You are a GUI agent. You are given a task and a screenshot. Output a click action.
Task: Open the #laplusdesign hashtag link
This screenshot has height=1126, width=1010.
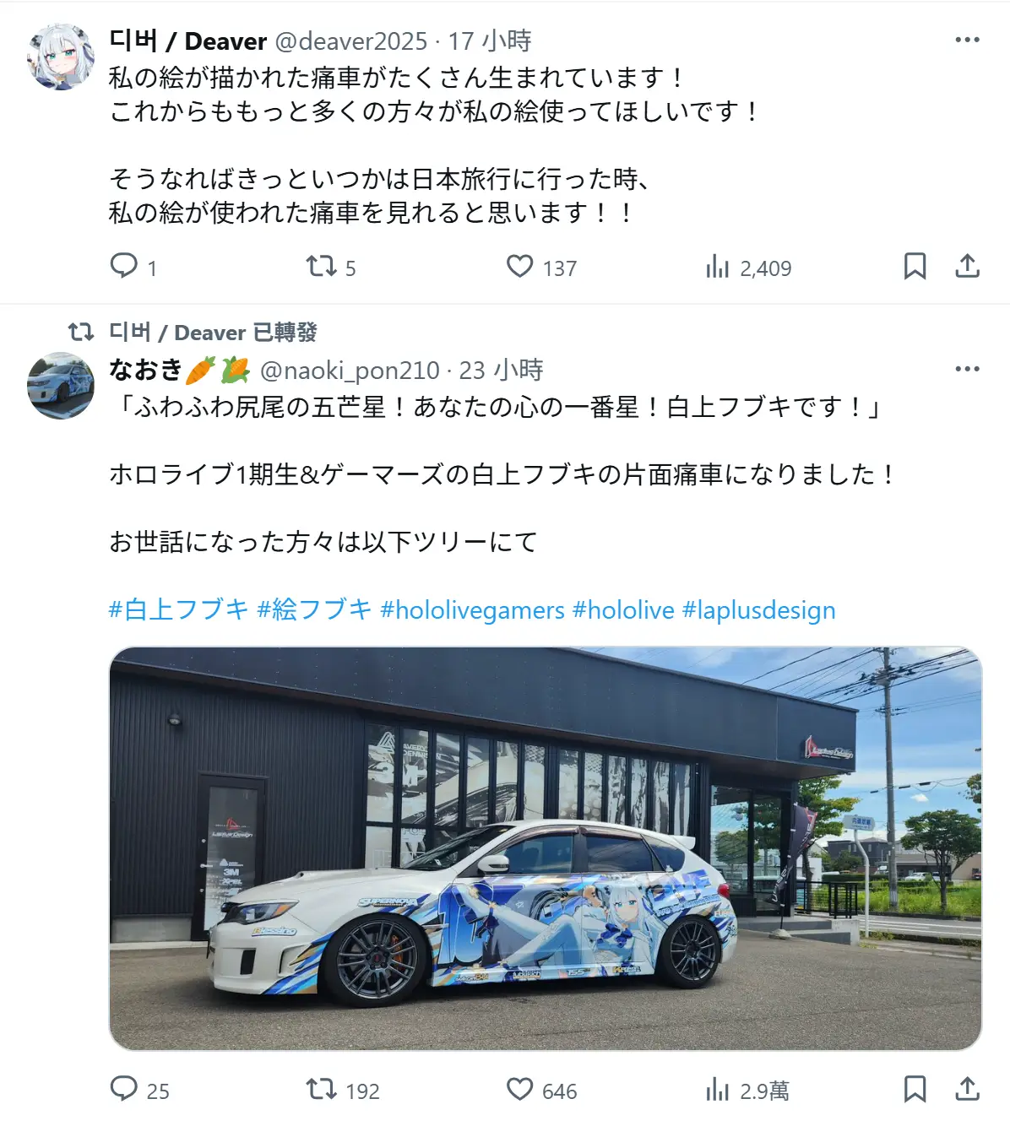point(758,609)
